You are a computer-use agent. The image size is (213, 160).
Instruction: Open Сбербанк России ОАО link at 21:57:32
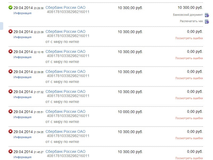(65, 91)
